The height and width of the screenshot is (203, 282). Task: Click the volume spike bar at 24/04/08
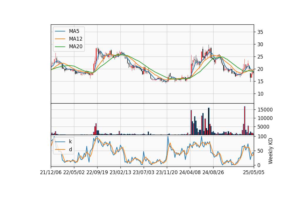coord(191,122)
